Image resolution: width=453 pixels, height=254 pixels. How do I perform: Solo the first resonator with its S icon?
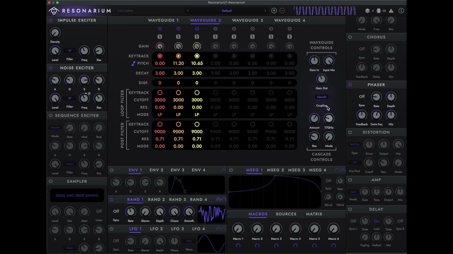click(160, 37)
